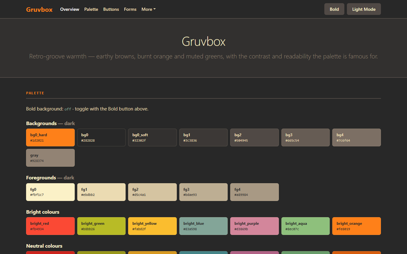Choose the fg3 #bdae93 swatch
407x254 pixels.
(203, 192)
